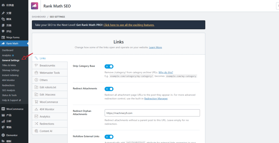Open SEO Analysis in sidebar
The width and height of the screenshot is (279, 143).
click(x=8, y=90)
